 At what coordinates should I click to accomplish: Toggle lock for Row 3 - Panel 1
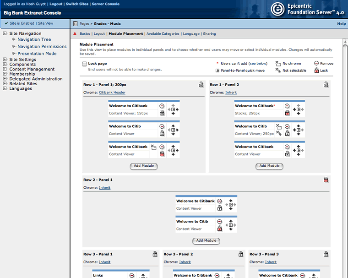[x=155, y=254]
